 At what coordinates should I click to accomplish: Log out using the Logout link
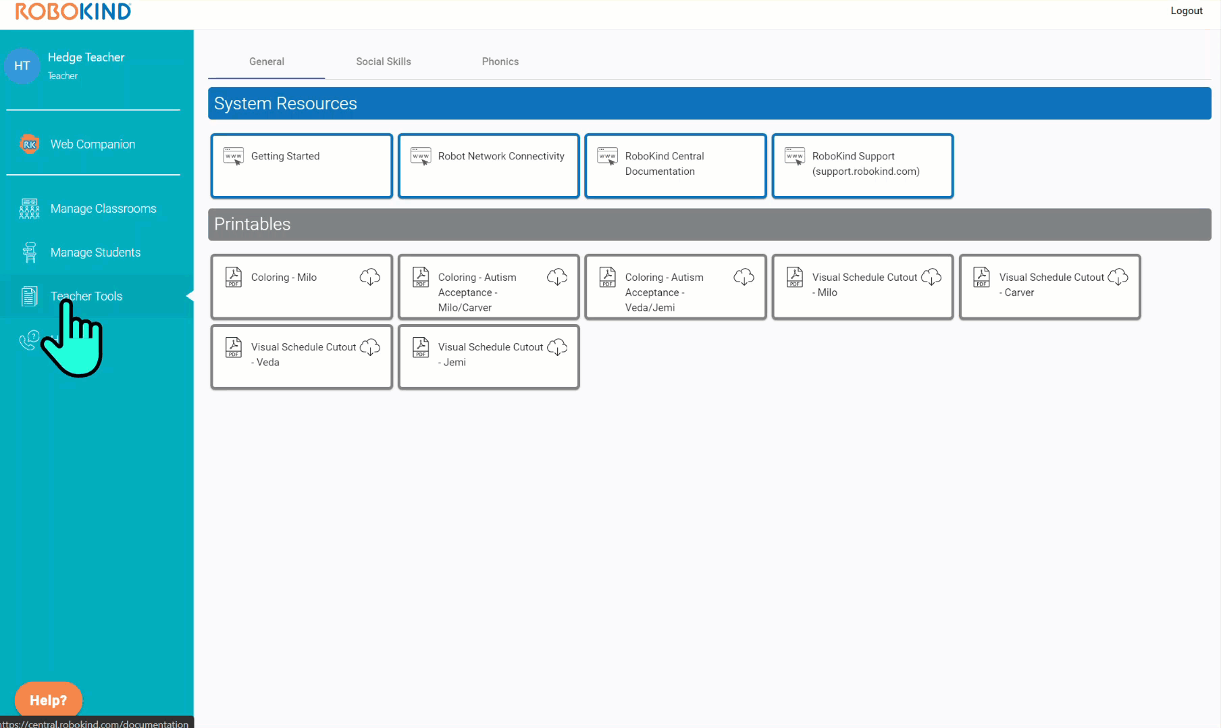(1186, 11)
